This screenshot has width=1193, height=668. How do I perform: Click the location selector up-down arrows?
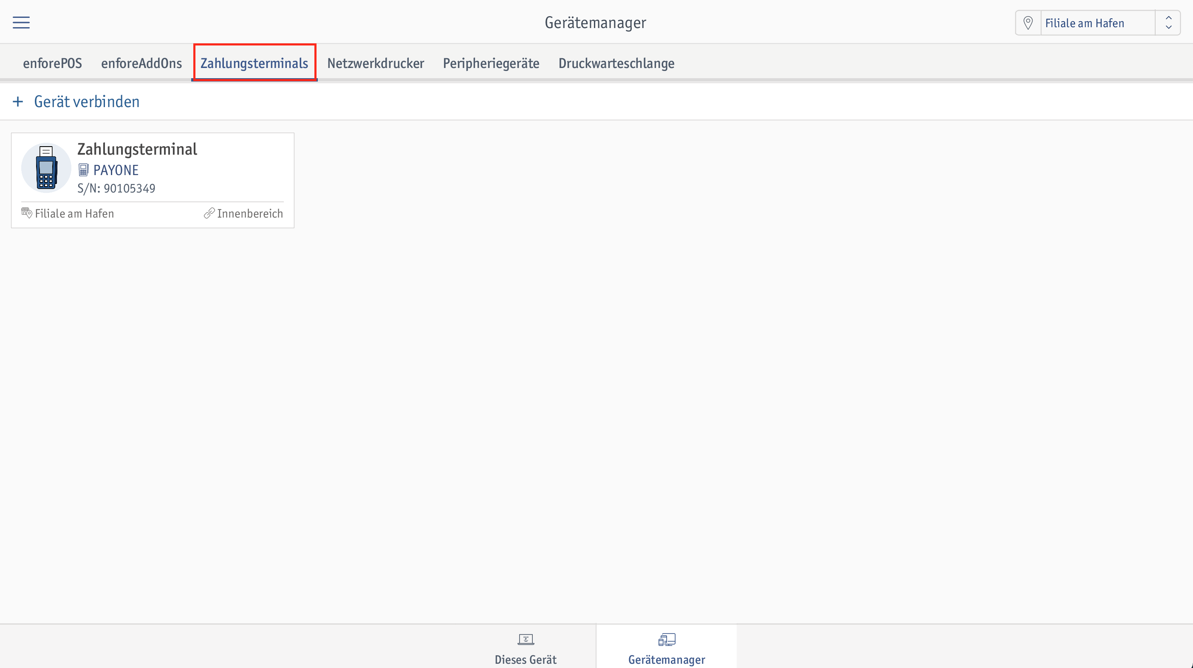[1168, 23]
